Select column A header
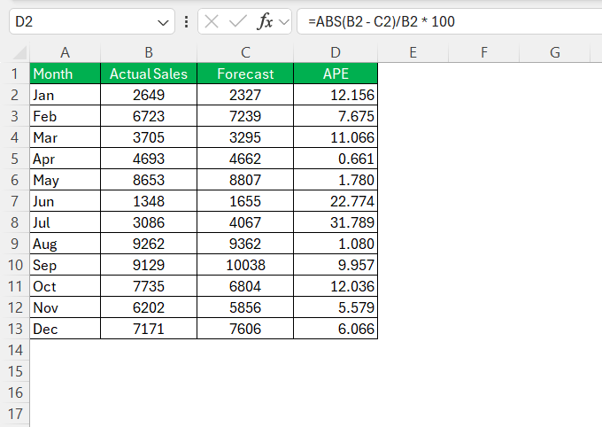602x427 pixels. pyautogui.click(x=65, y=52)
